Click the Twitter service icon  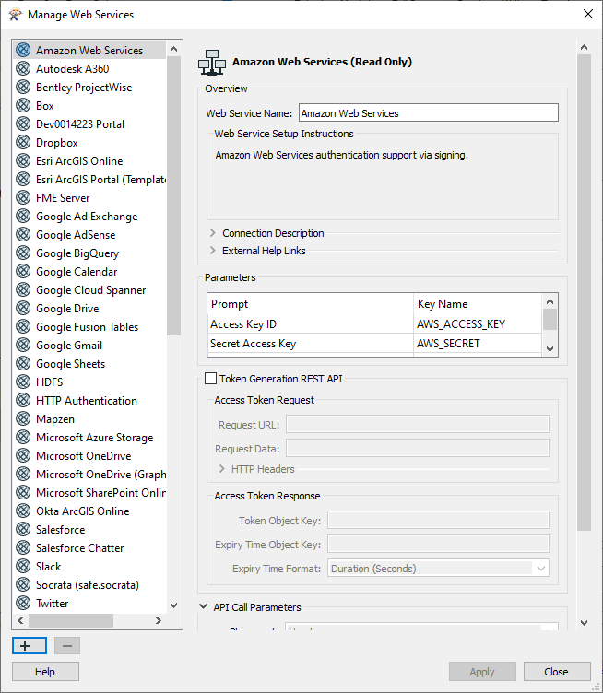click(23, 604)
